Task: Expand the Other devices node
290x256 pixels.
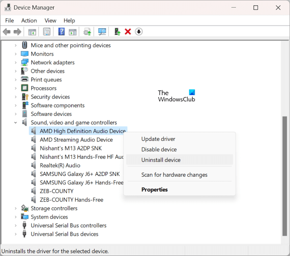Action: pyautogui.click(x=16, y=71)
